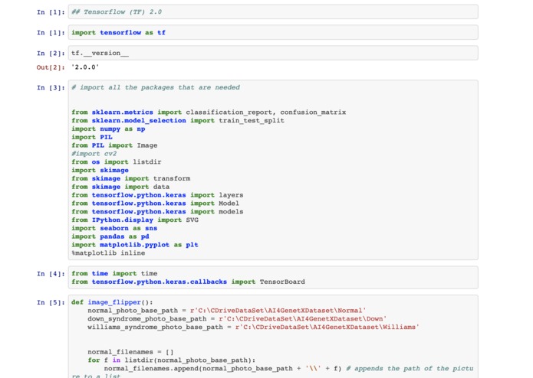Click the normal_photo_base_path assignment line
Viewport: 533px width, 378px height.
click(227, 311)
